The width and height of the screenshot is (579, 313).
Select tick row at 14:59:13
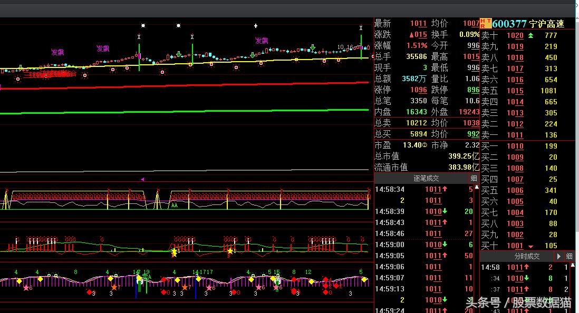(x=424, y=289)
